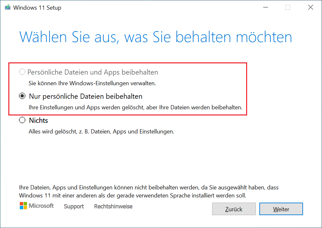
Task: Open the Support link
Action: (x=74, y=206)
